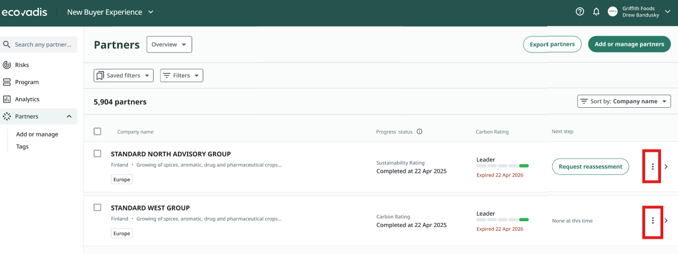Click the Company name column header
This screenshot has height=254, width=678.
click(135, 132)
